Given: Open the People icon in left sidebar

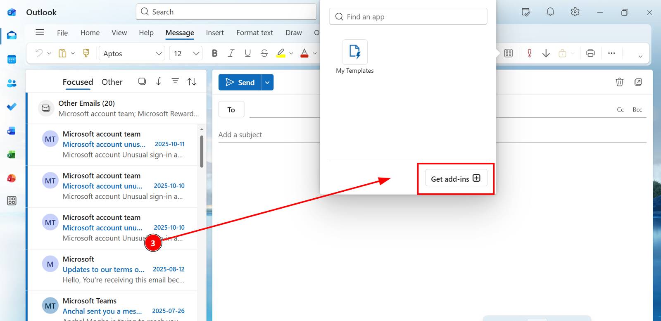Looking at the screenshot, I should click(12, 83).
